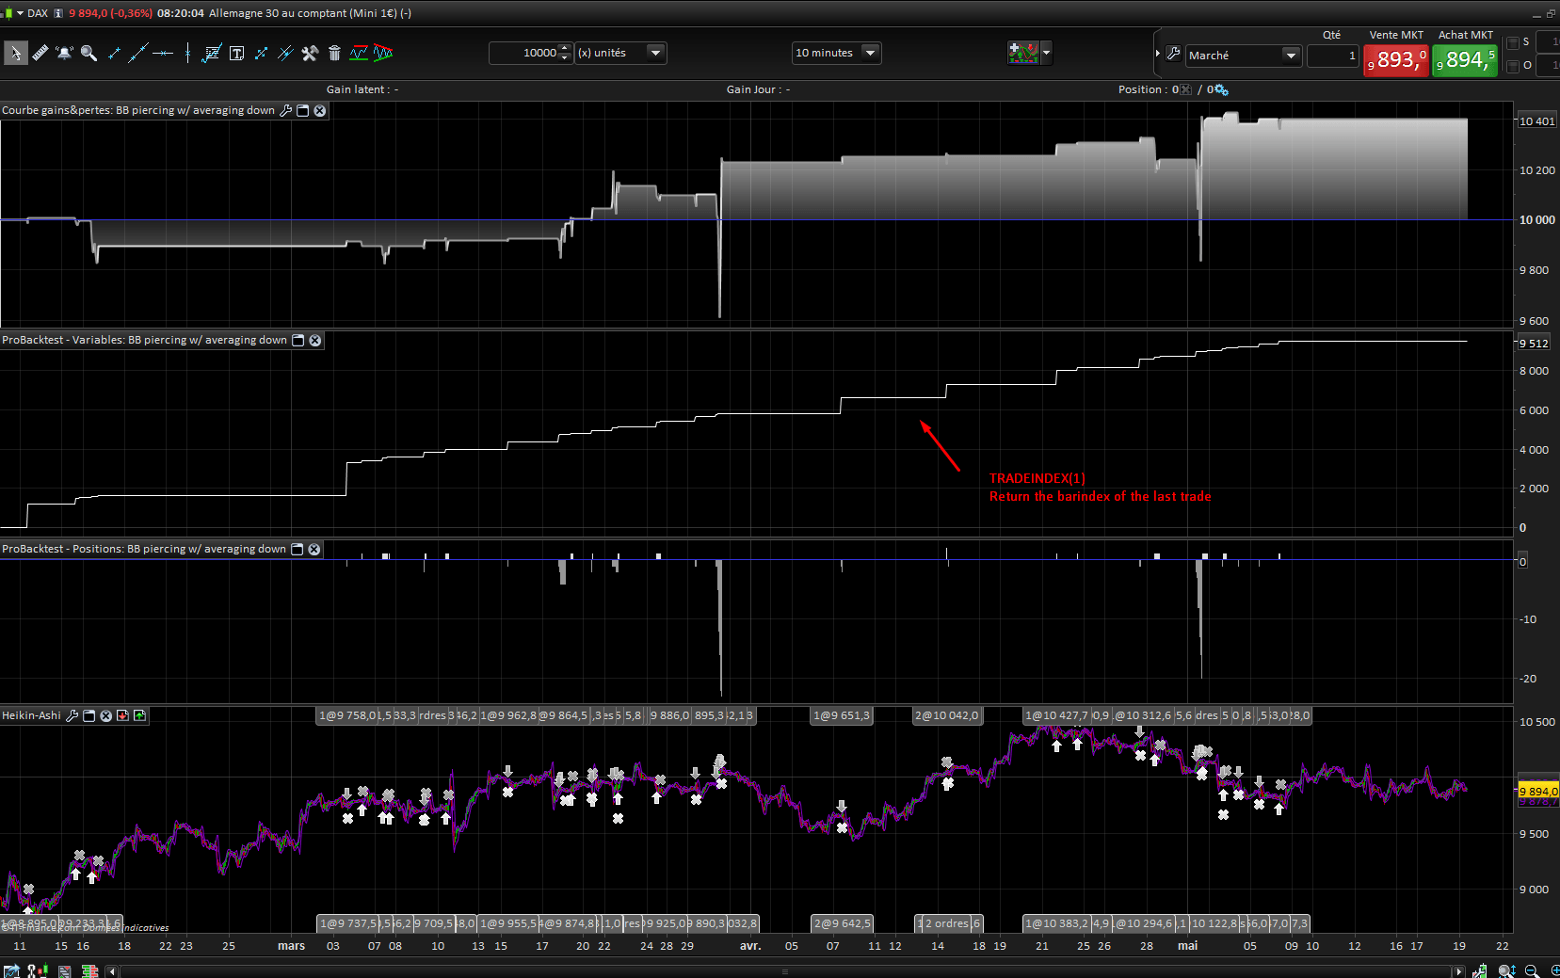Viewport: 1560px width, 978px height.
Task: Click the horizontal time scrollbar
Action: tap(784, 971)
